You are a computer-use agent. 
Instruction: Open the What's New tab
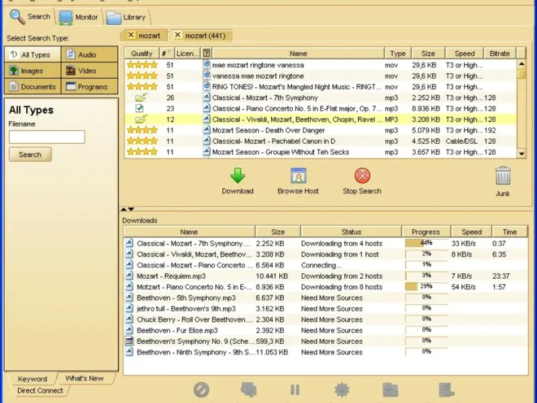85,378
